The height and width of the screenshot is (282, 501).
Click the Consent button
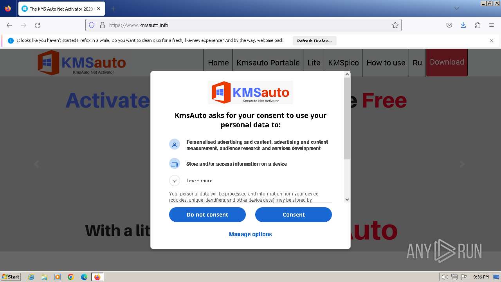(294, 215)
